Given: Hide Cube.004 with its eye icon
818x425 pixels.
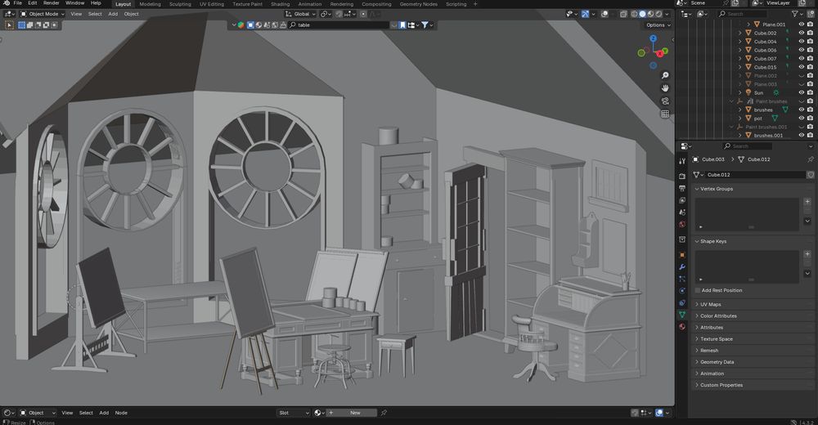Looking at the screenshot, I should [x=802, y=42].
